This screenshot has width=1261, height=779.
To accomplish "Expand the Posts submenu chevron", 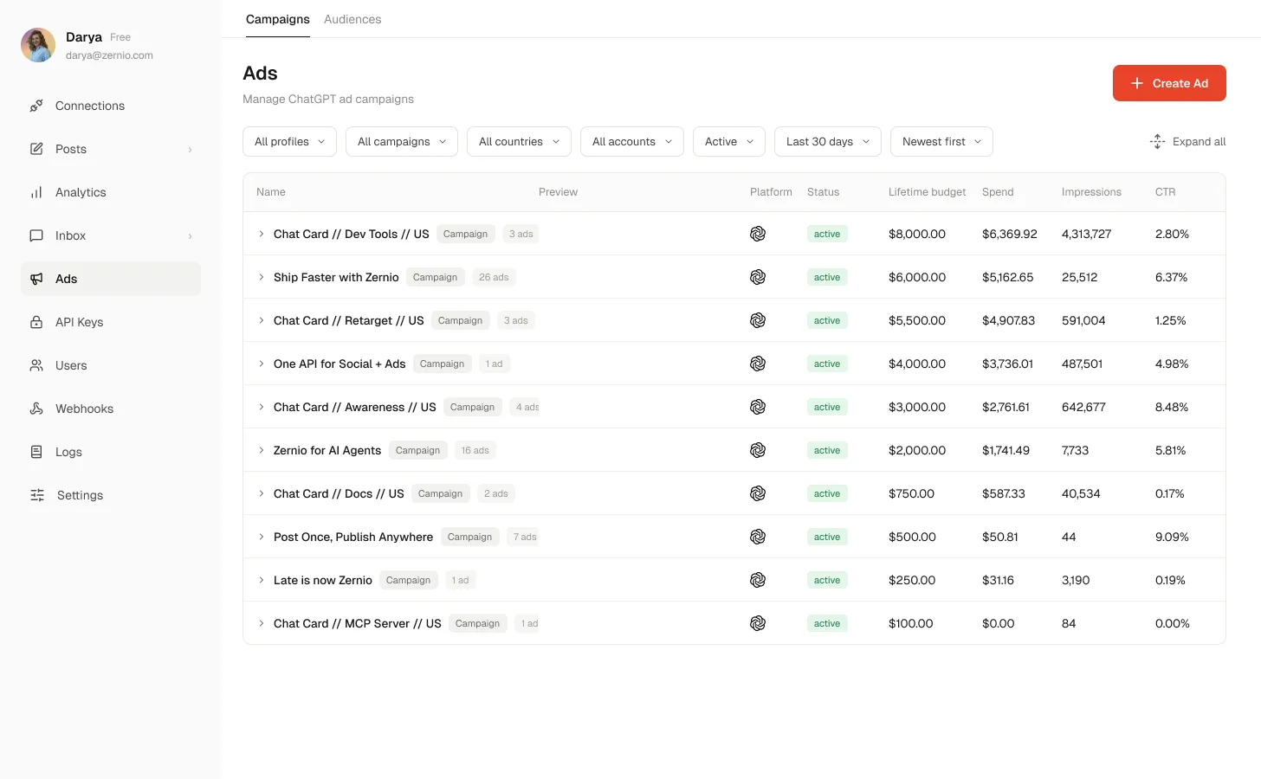I will click(190, 150).
